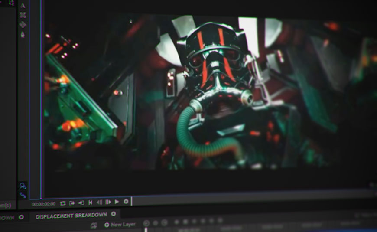This screenshot has width=377, height=232.
Task: Choose the cross-shaped move tool
Action: click(x=23, y=24)
